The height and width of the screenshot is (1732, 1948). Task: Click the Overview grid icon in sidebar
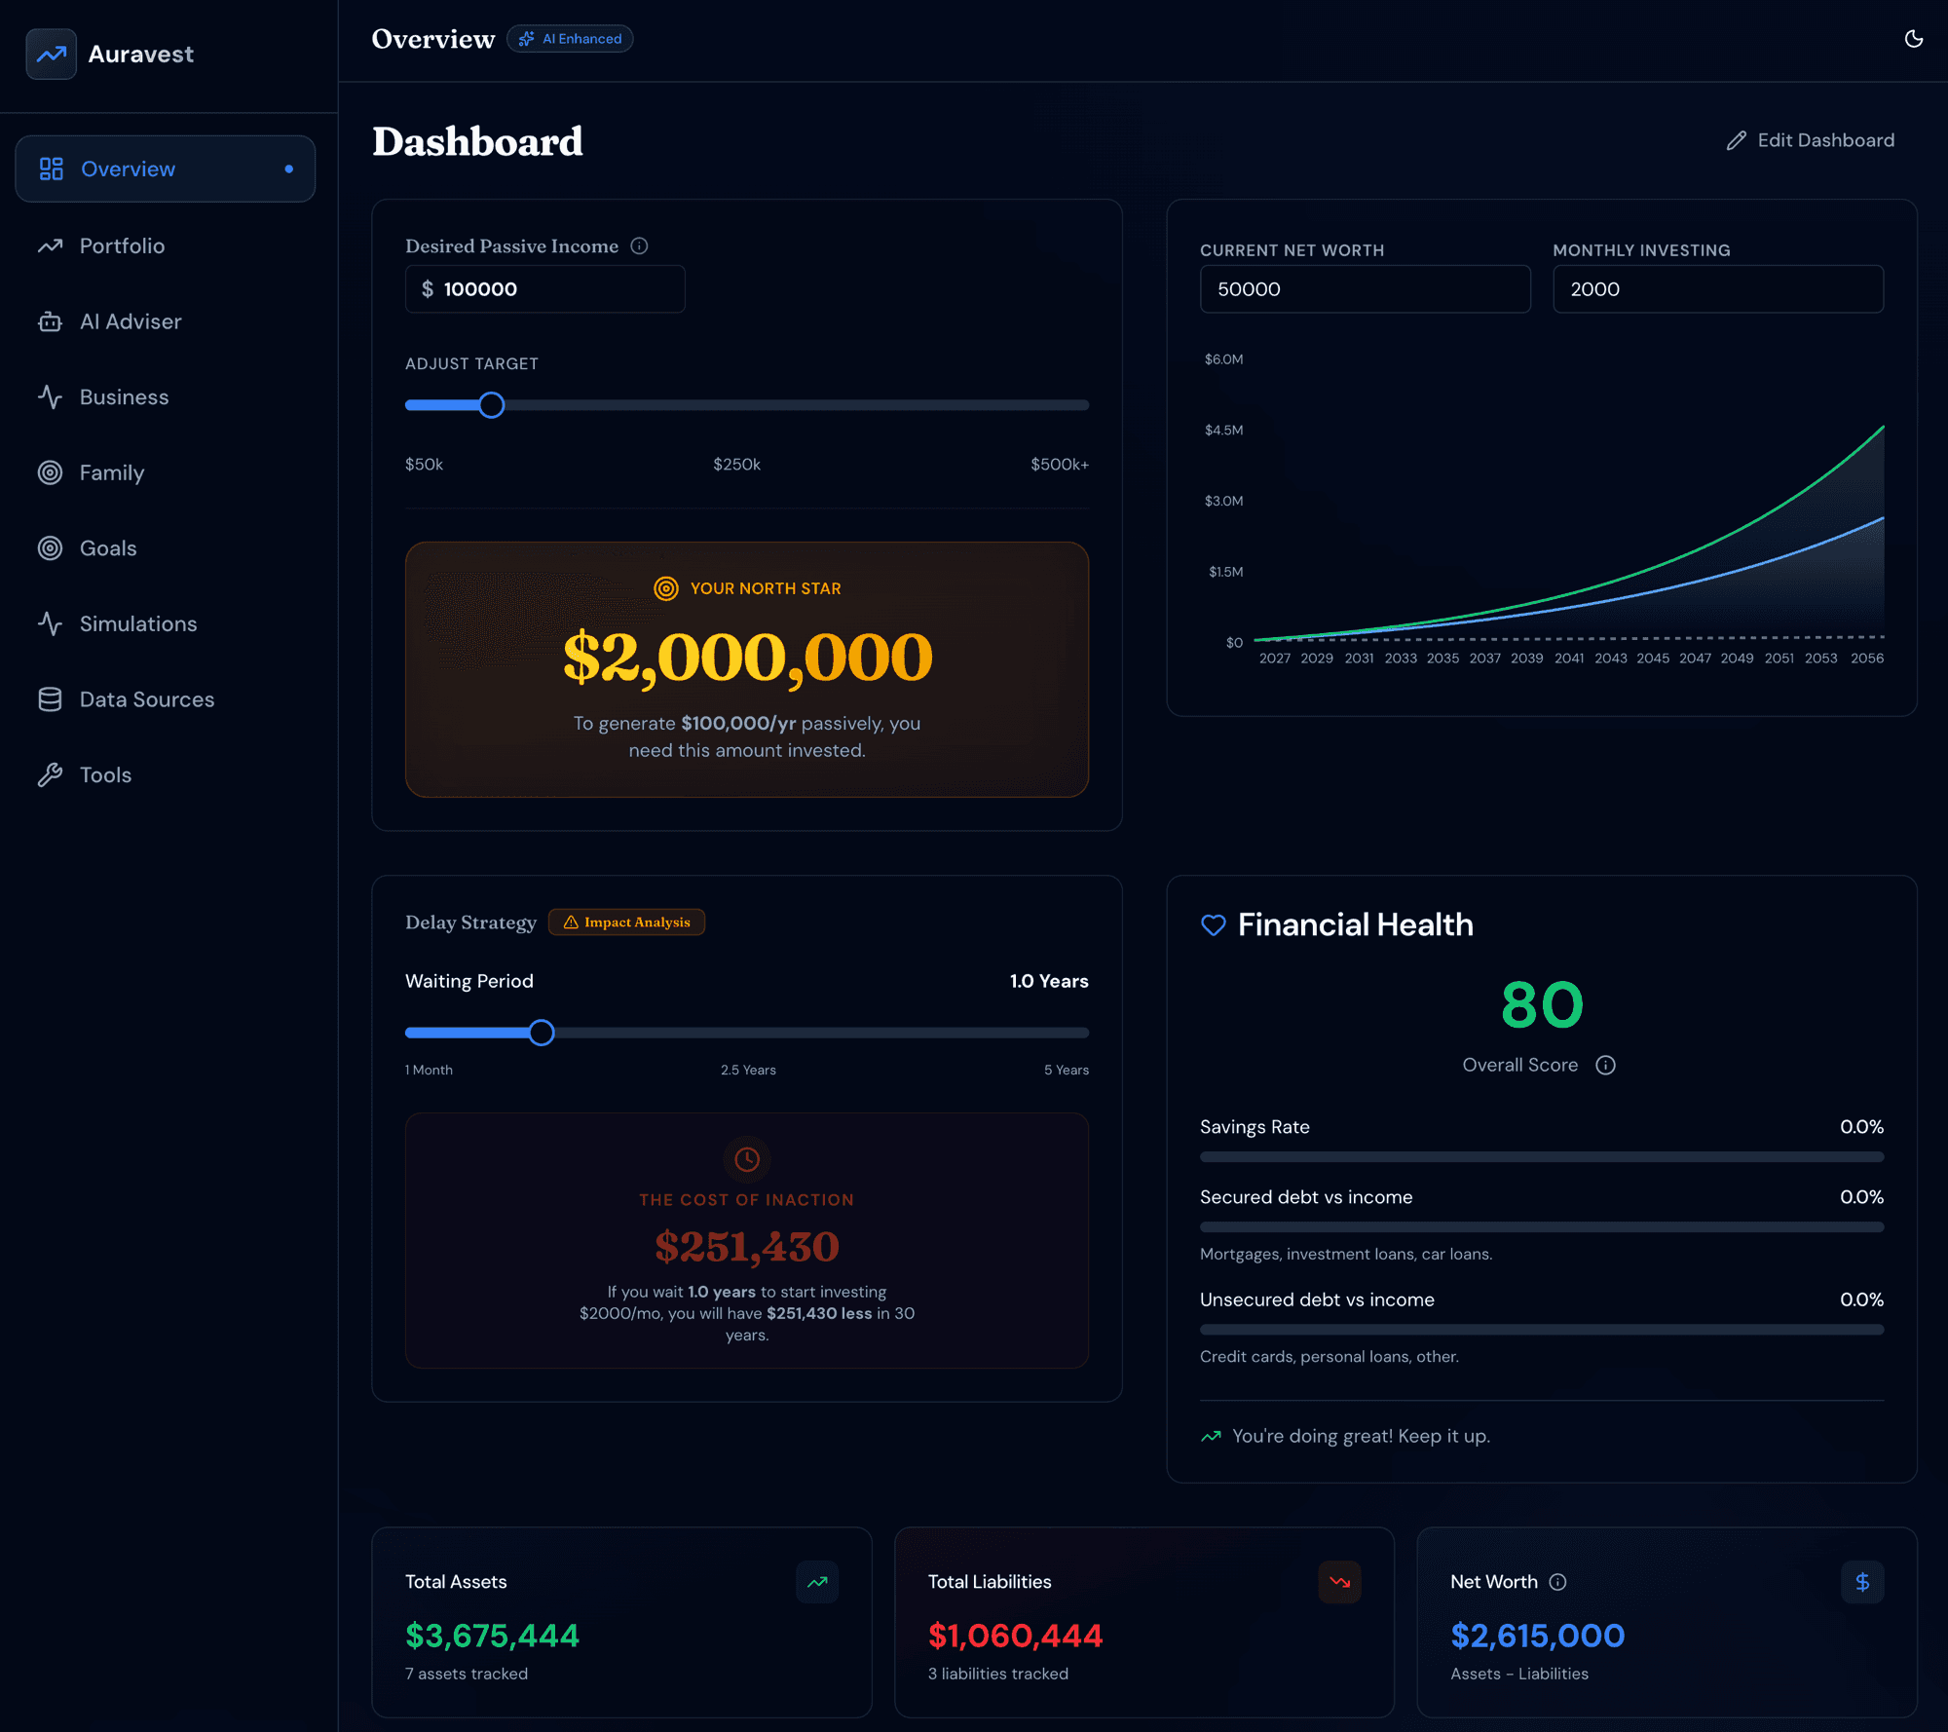(x=51, y=169)
